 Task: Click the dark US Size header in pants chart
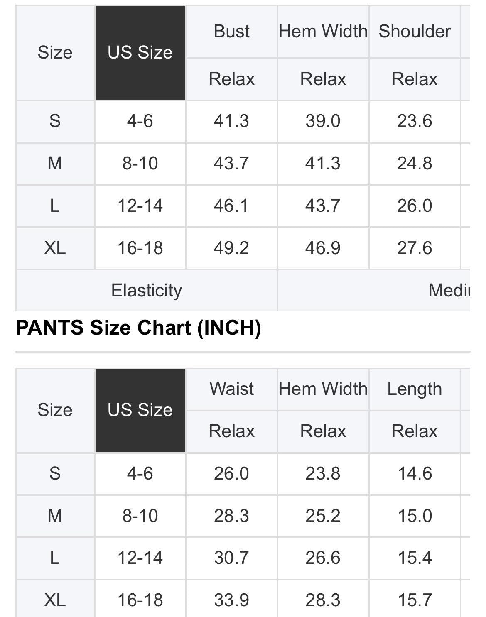(x=140, y=410)
